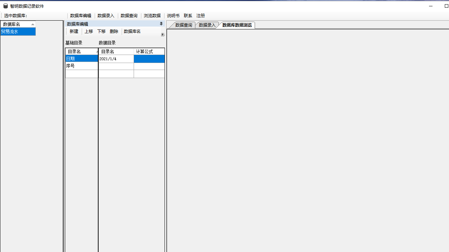Minimize the application window
The width and height of the screenshot is (449, 252).
431,6
